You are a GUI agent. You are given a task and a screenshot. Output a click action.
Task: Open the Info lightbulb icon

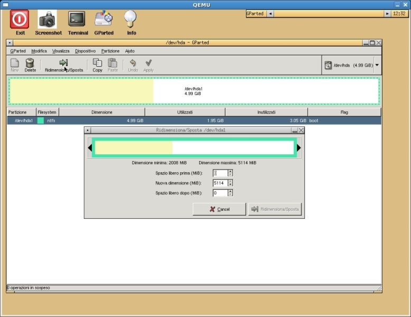(x=130, y=19)
